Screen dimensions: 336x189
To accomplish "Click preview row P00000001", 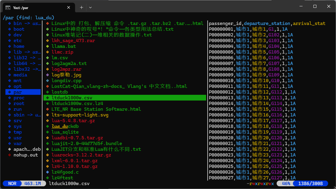I will 248,29.
